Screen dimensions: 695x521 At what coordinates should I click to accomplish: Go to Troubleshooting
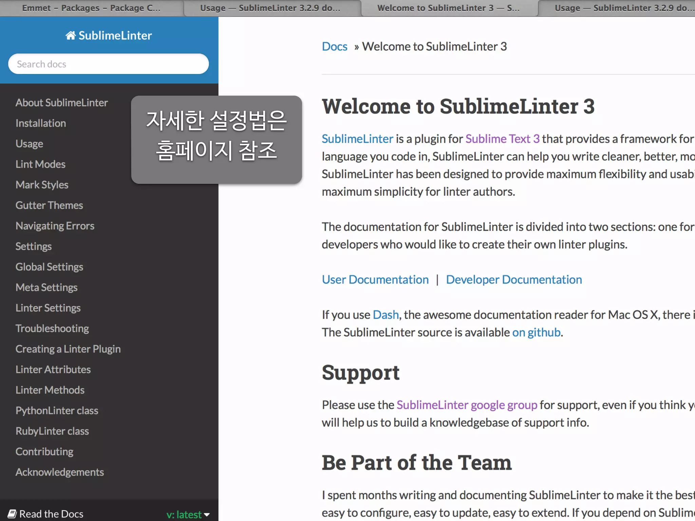tap(52, 328)
